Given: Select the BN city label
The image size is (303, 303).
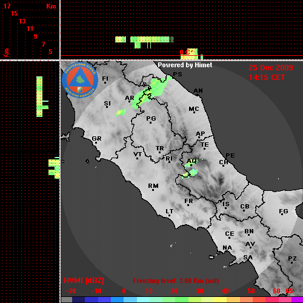Looking at the screenshot, I should tap(249, 231).
